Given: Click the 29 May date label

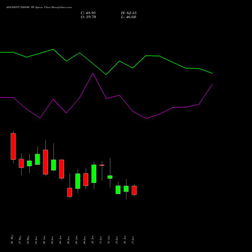Looking at the screenshot, I should coord(28,239).
